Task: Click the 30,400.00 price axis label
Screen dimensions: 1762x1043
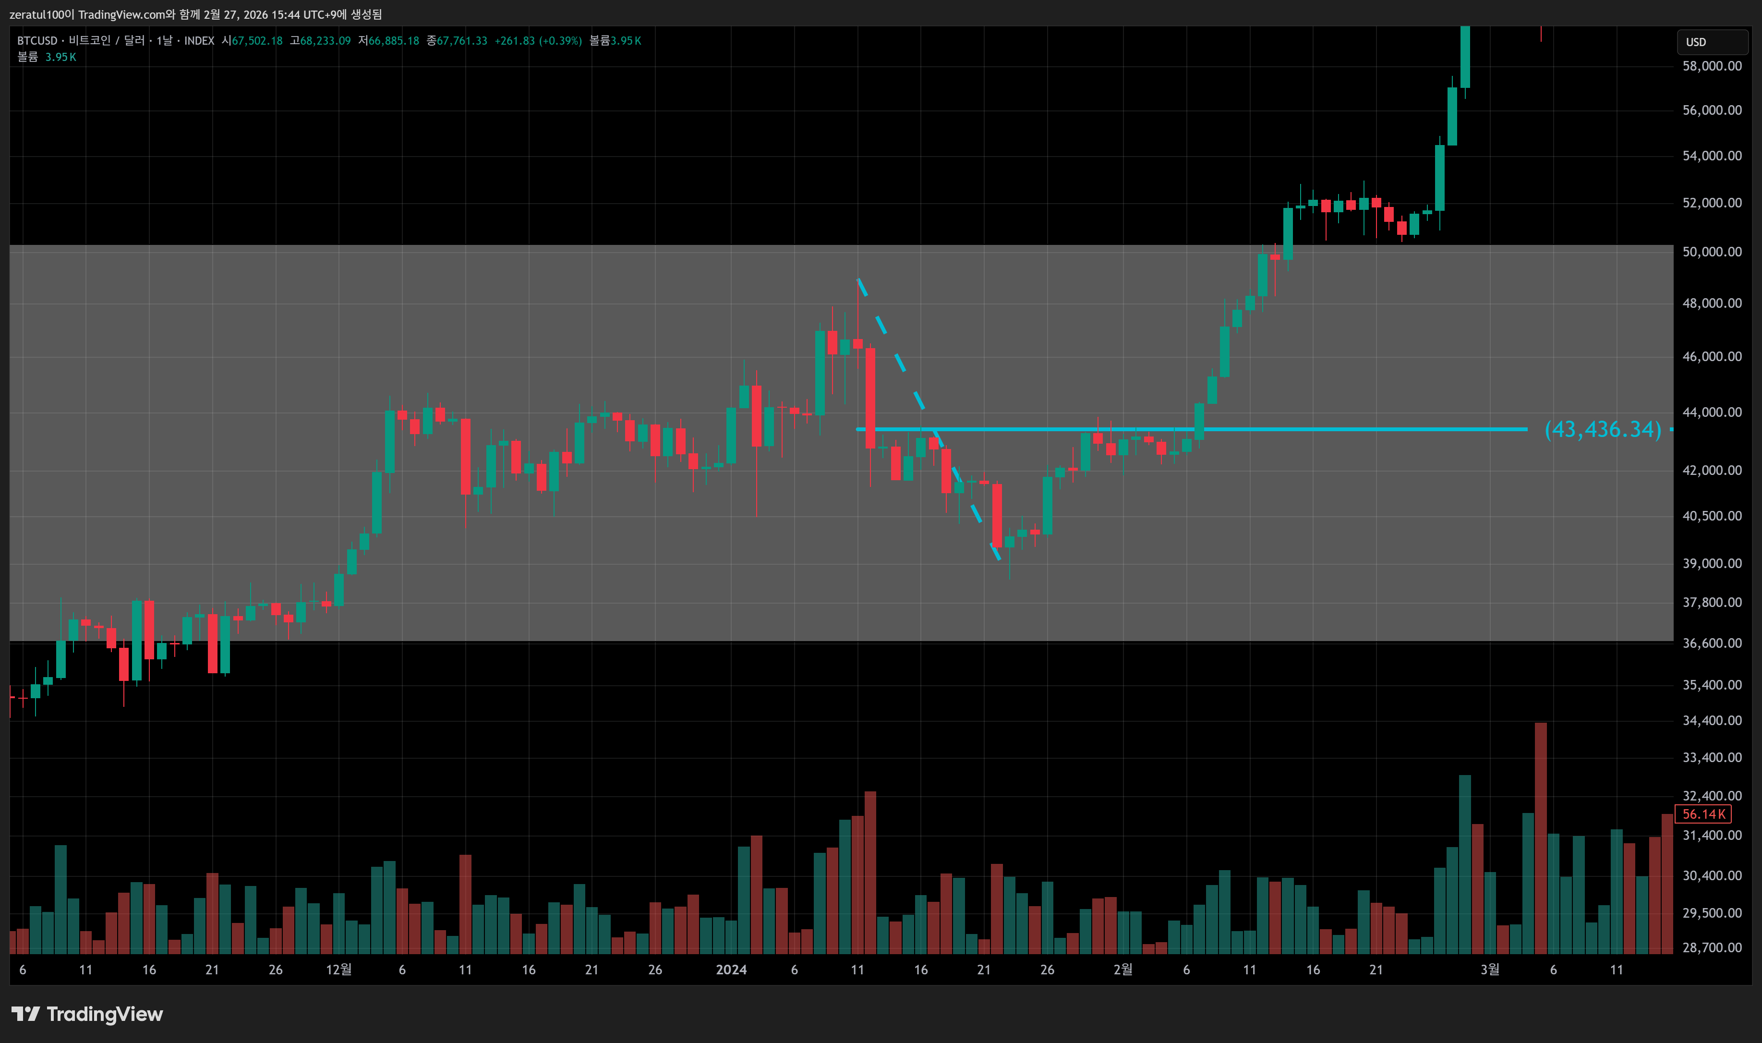Action: (1712, 876)
